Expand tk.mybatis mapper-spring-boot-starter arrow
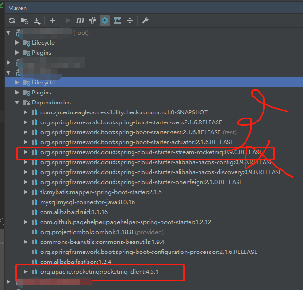 pos(25,192)
